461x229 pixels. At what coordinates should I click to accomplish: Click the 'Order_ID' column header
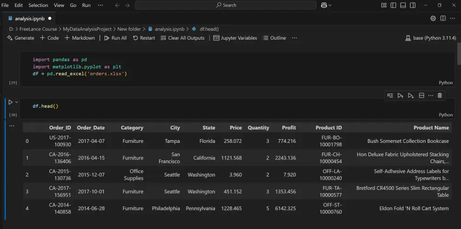point(60,128)
